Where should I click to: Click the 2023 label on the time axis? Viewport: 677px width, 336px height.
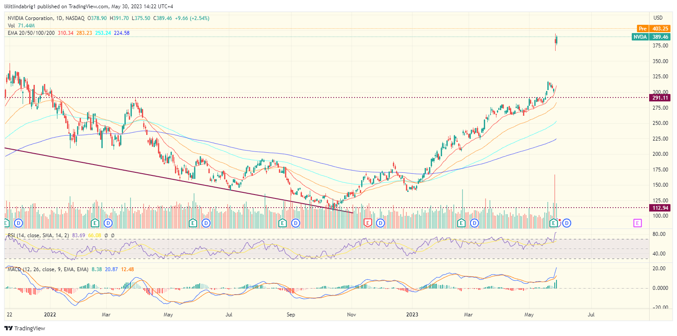[412, 314]
